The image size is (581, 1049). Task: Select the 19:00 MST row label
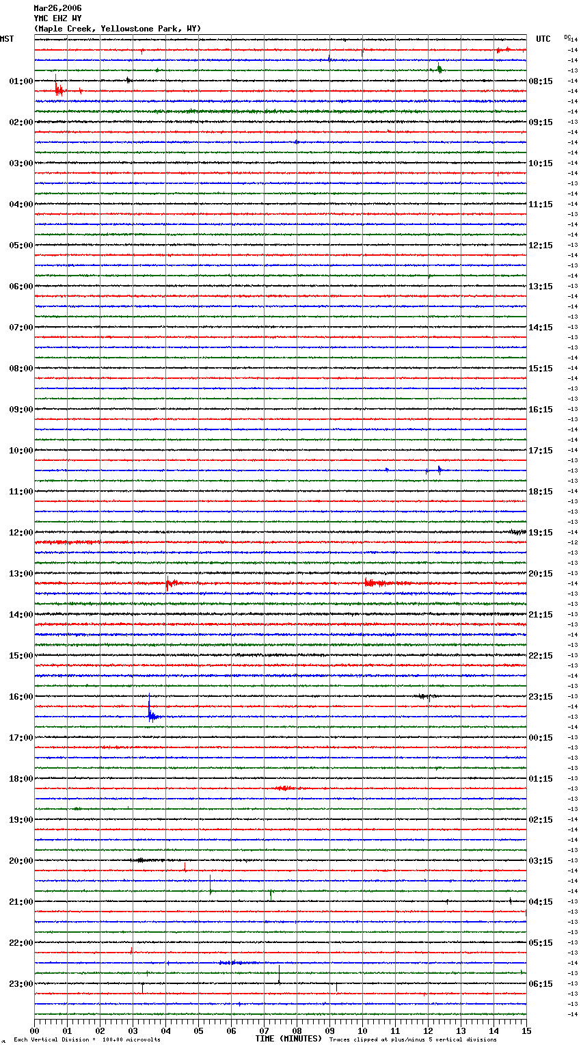tap(21, 820)
